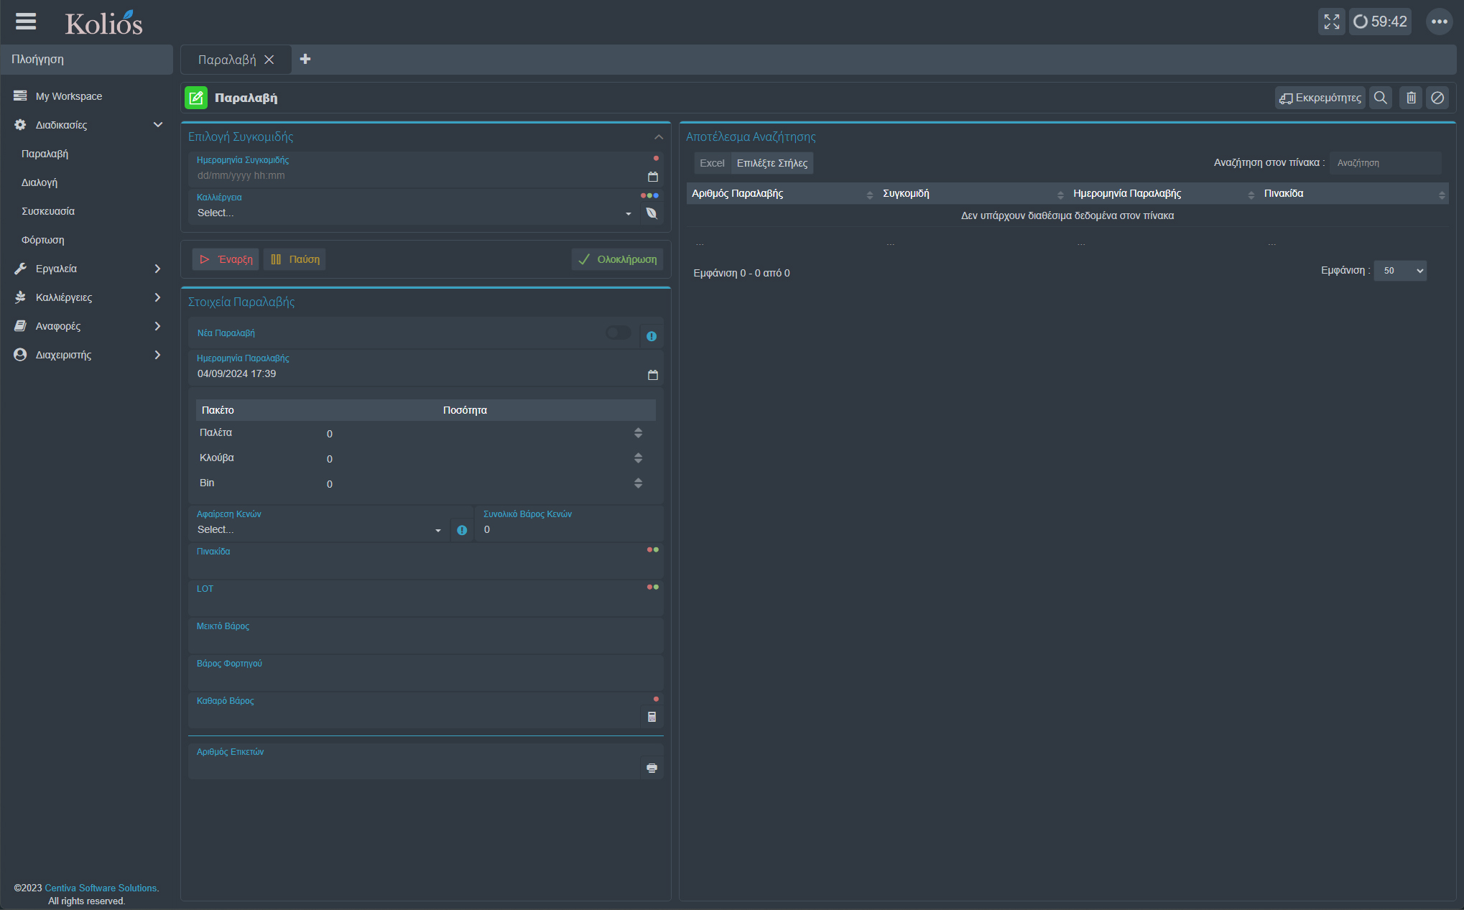This screenshot has width=1464, height=910.
Task: Open Centiva Software Solutions link
Action: point(101,888)
